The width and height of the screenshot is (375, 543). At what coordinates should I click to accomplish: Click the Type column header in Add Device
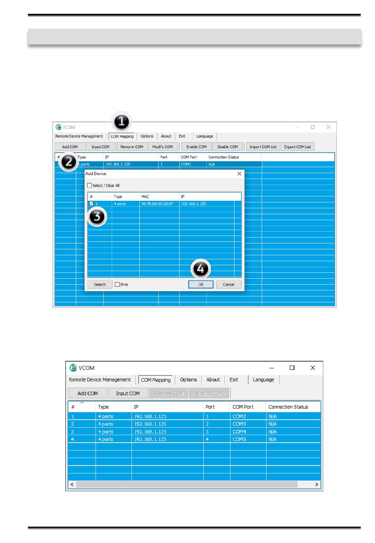(126, 196)
